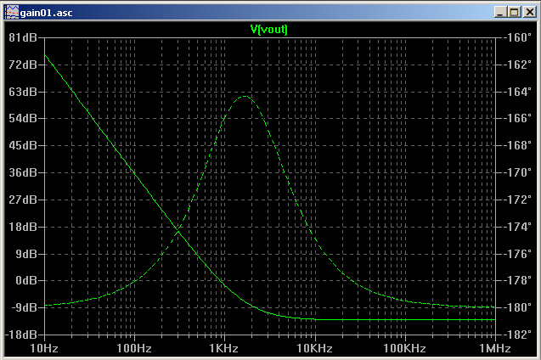Click the 18dB magnitude axis label
This screenshot has height=360, width=541.
coord(23,227)
